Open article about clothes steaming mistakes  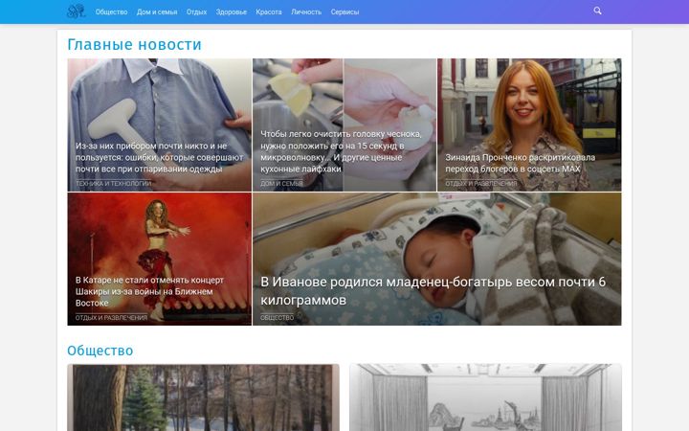(159, 157)
